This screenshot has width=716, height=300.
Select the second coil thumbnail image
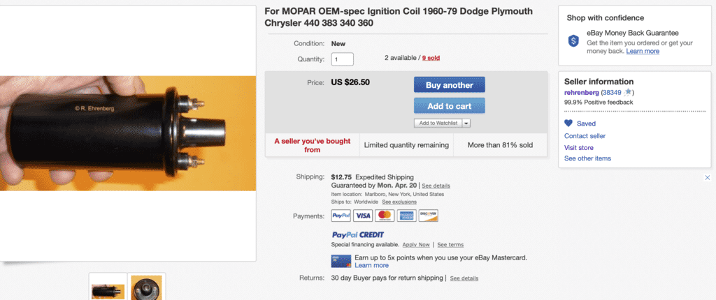(x=147, y=289)
